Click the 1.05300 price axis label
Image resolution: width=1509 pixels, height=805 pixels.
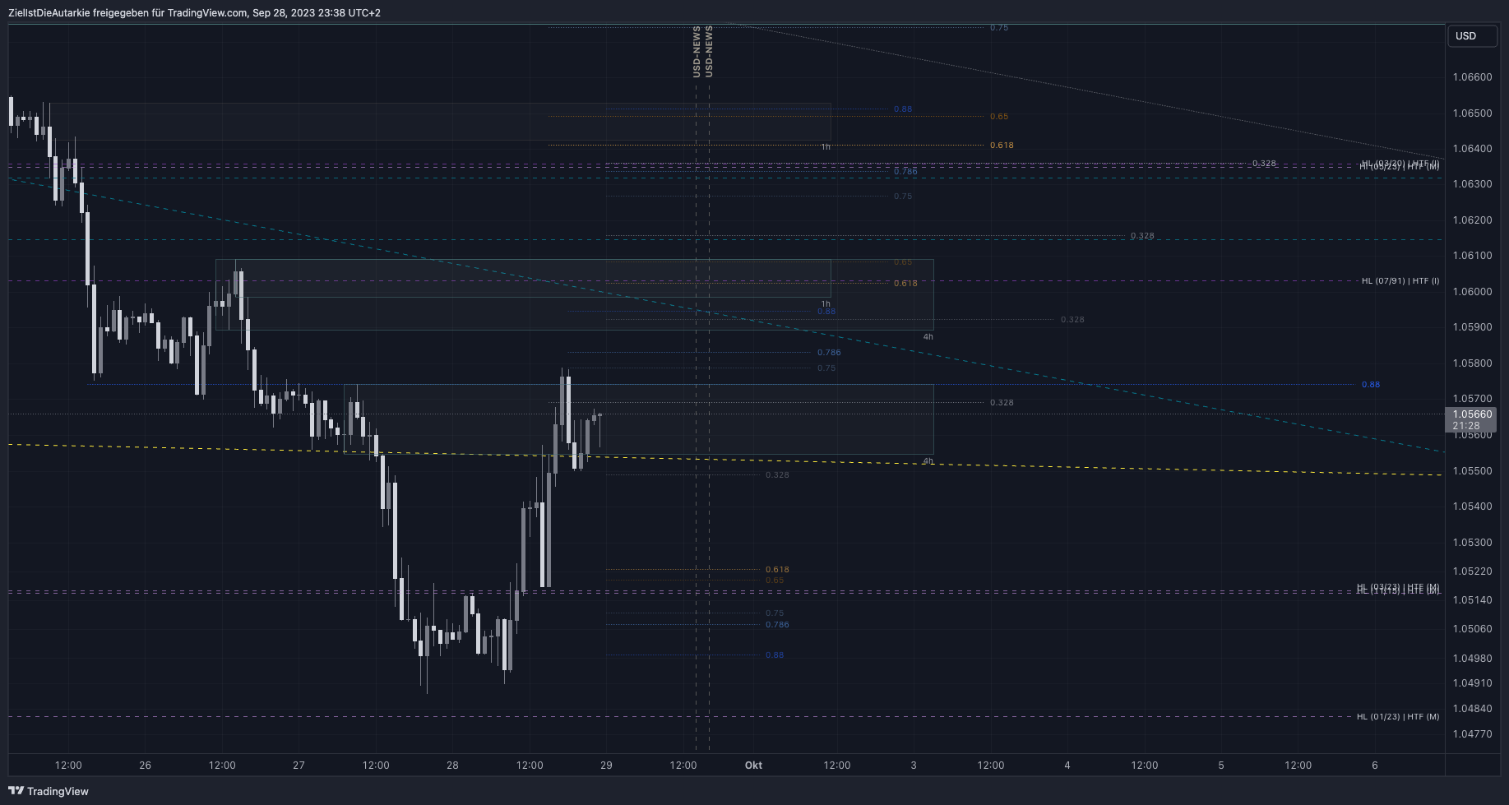coord(1472,543)
